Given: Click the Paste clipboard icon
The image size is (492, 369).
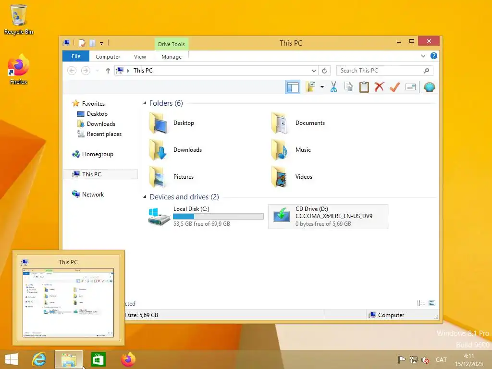Looking at the screenshot, I should tap(364, 87).
